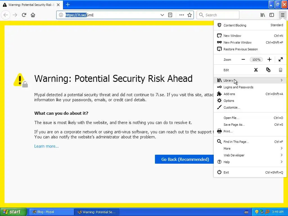This screenshot has height=216, width=288.
Task: Show sidebars toolbar icon
Action: pyautogui.click(x=272, y=15)
